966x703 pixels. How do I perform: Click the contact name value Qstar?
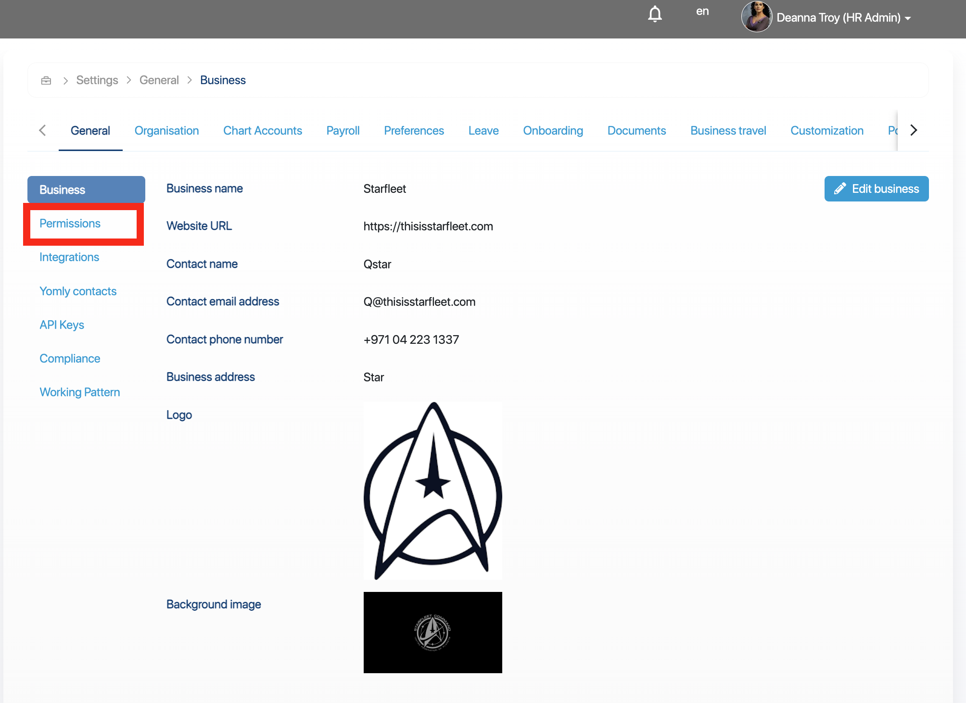pos(377,264)
